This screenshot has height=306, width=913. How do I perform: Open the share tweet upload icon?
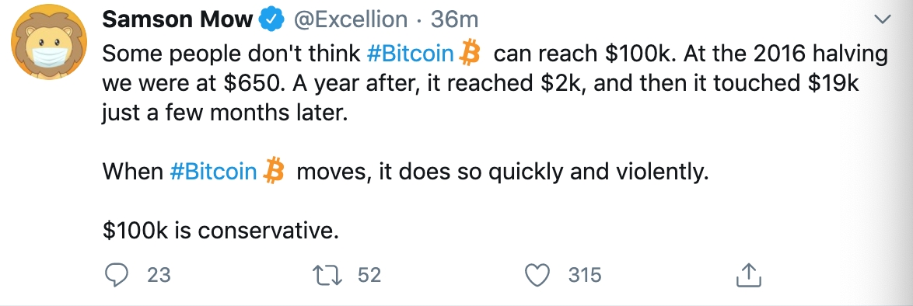pos(749,275)
